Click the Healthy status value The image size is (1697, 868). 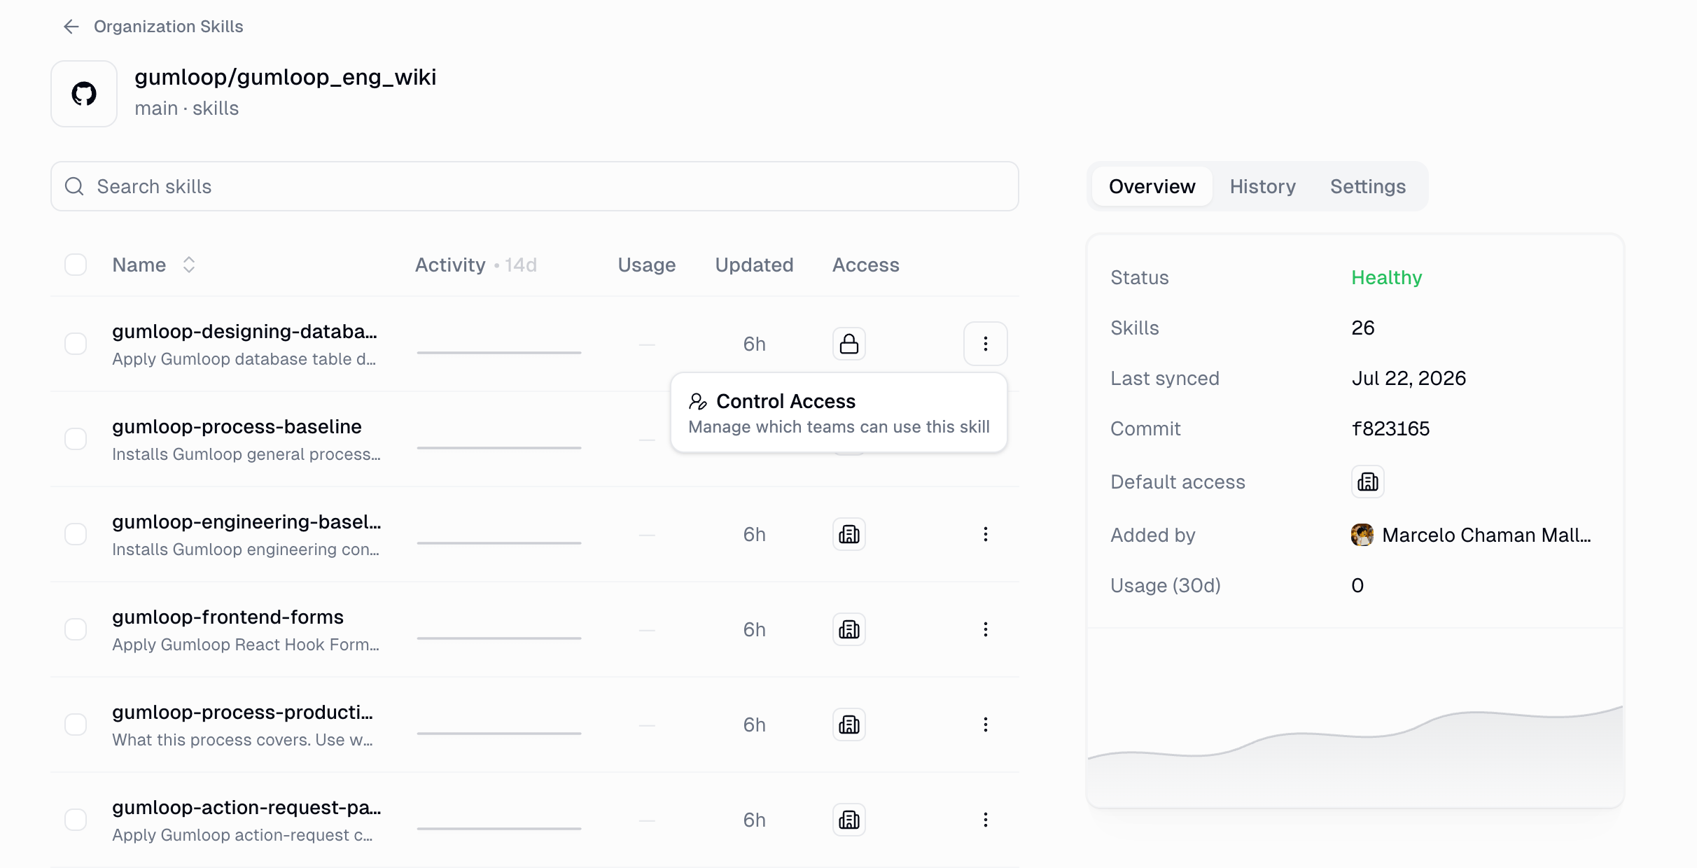1386,277
